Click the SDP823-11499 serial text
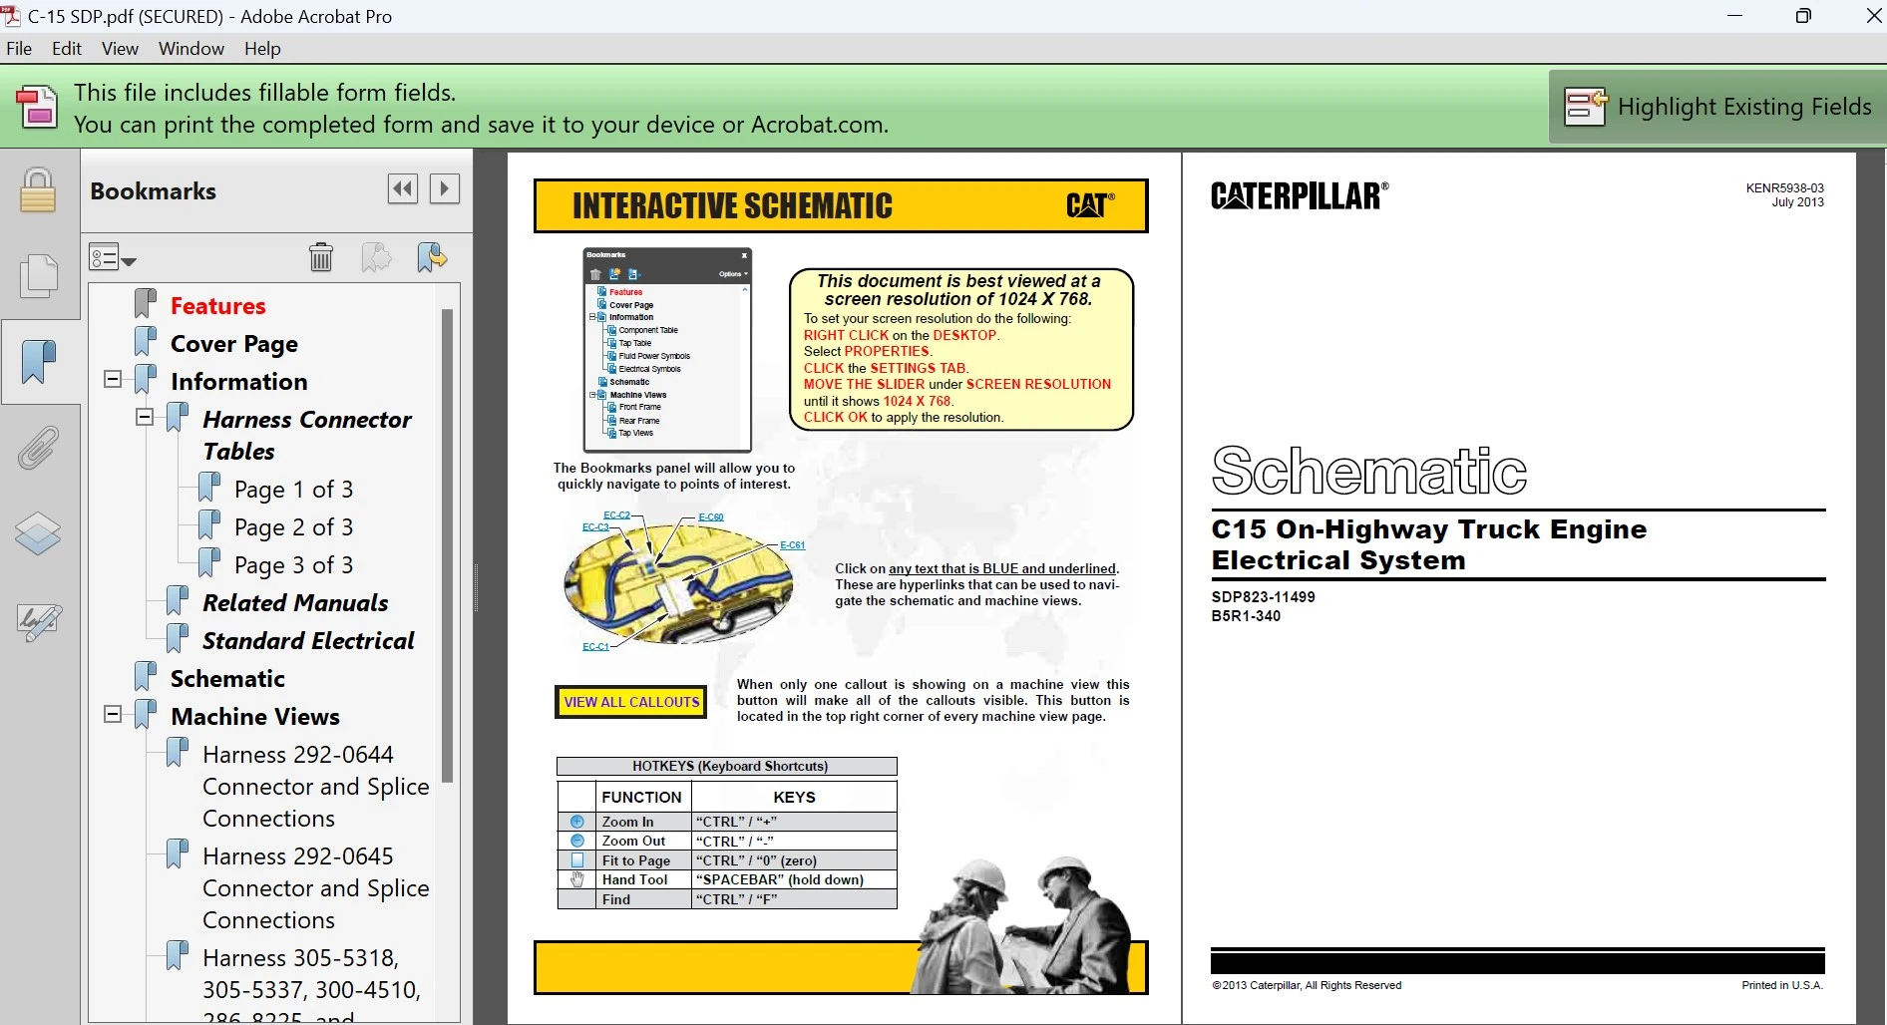The width and height of the screenshot is (1887, 1025). (1263, 596)
